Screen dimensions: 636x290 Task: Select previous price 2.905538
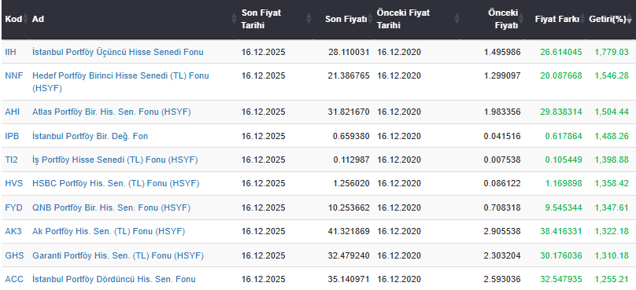(502, 232)
